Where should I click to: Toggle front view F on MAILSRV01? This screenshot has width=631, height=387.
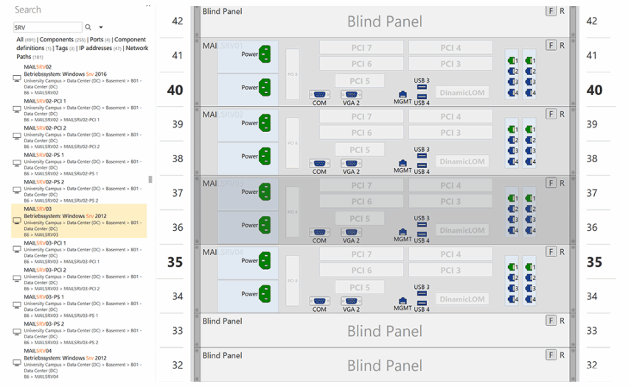(551, 46)
